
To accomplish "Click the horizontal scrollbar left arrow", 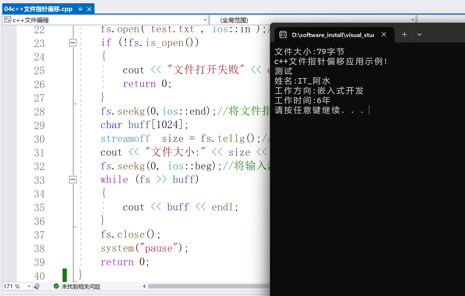I will [144, 286].
